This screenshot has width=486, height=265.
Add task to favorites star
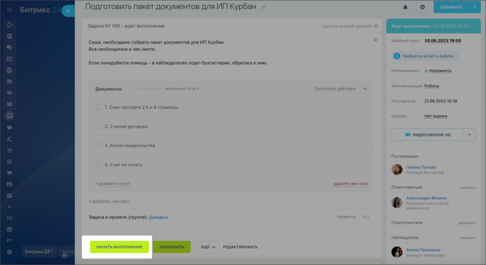coord(376,40)
